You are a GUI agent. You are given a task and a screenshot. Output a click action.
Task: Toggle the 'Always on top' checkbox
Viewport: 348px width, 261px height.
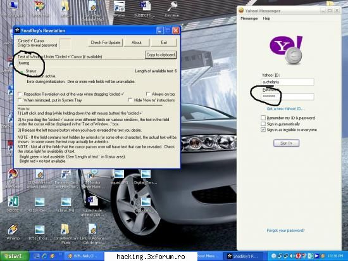[x=148, y=94]
